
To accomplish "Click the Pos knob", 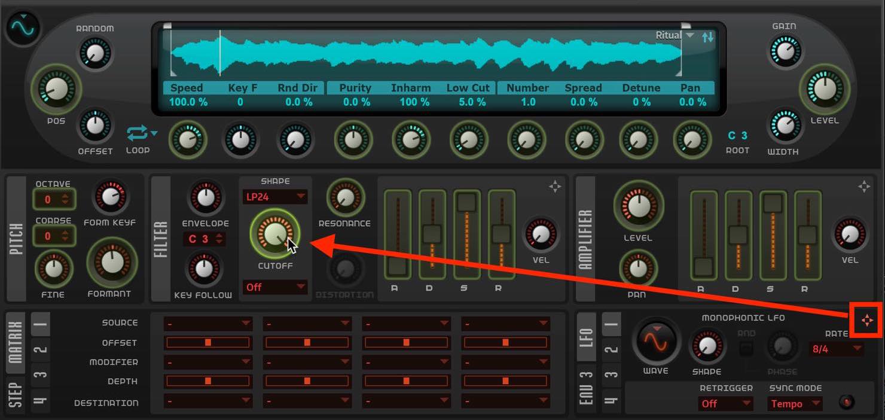I will (x=56, y=90).
